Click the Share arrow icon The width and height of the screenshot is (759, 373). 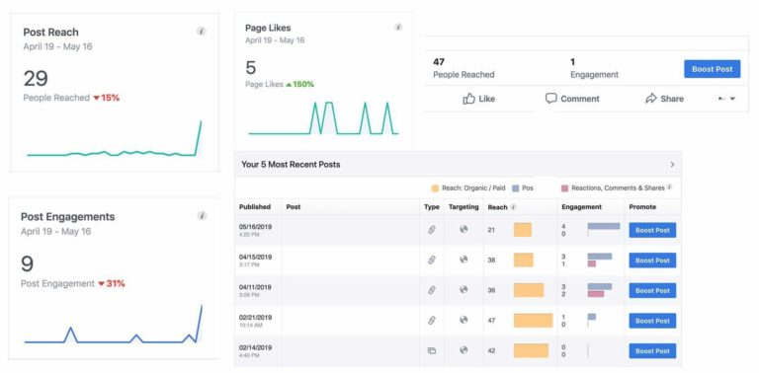pyautogui.click(x=651, y=99)
